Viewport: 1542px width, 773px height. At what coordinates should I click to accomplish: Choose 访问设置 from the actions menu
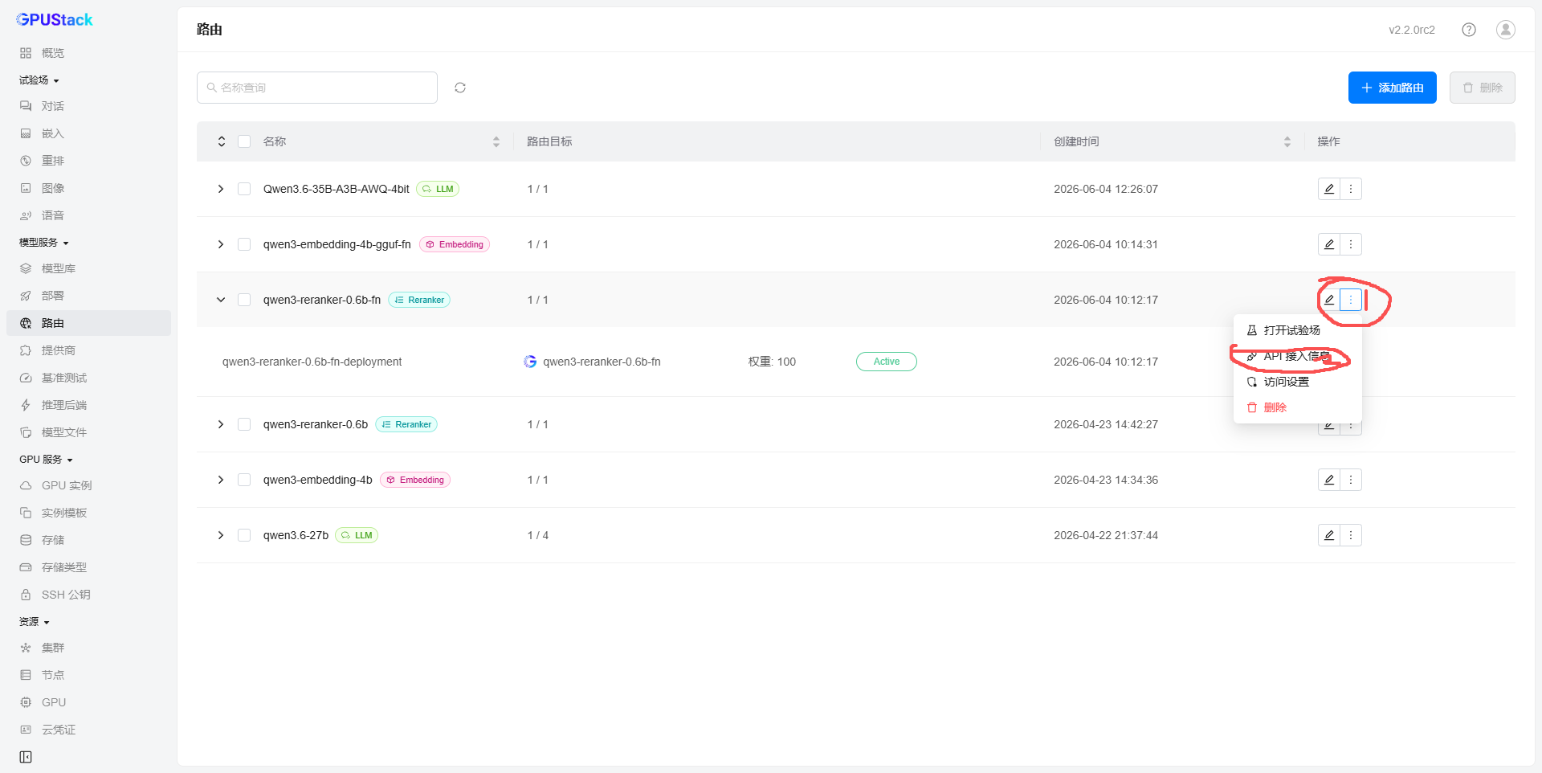click(1298, 382)
